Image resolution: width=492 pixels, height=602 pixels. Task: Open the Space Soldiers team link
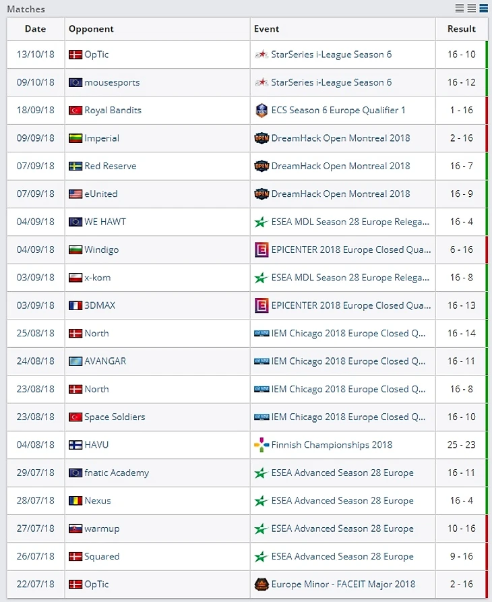click(x=115, y=417)
